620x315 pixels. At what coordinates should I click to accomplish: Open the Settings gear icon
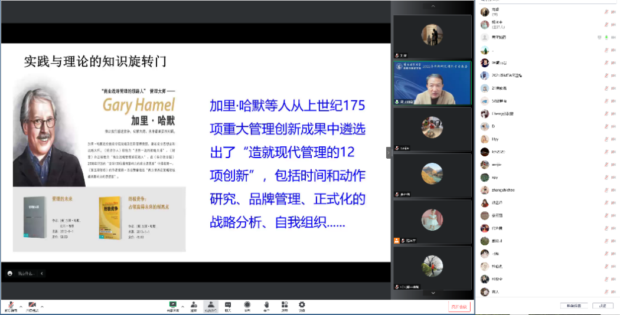[x=302, y=305]
